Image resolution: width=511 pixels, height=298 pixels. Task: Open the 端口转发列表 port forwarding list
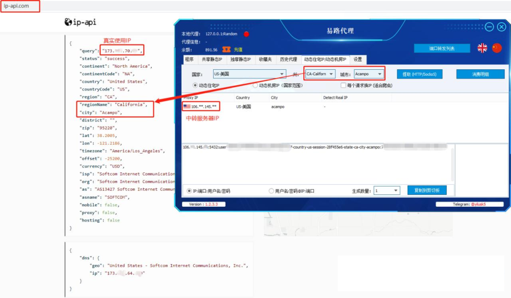[442, 48]
